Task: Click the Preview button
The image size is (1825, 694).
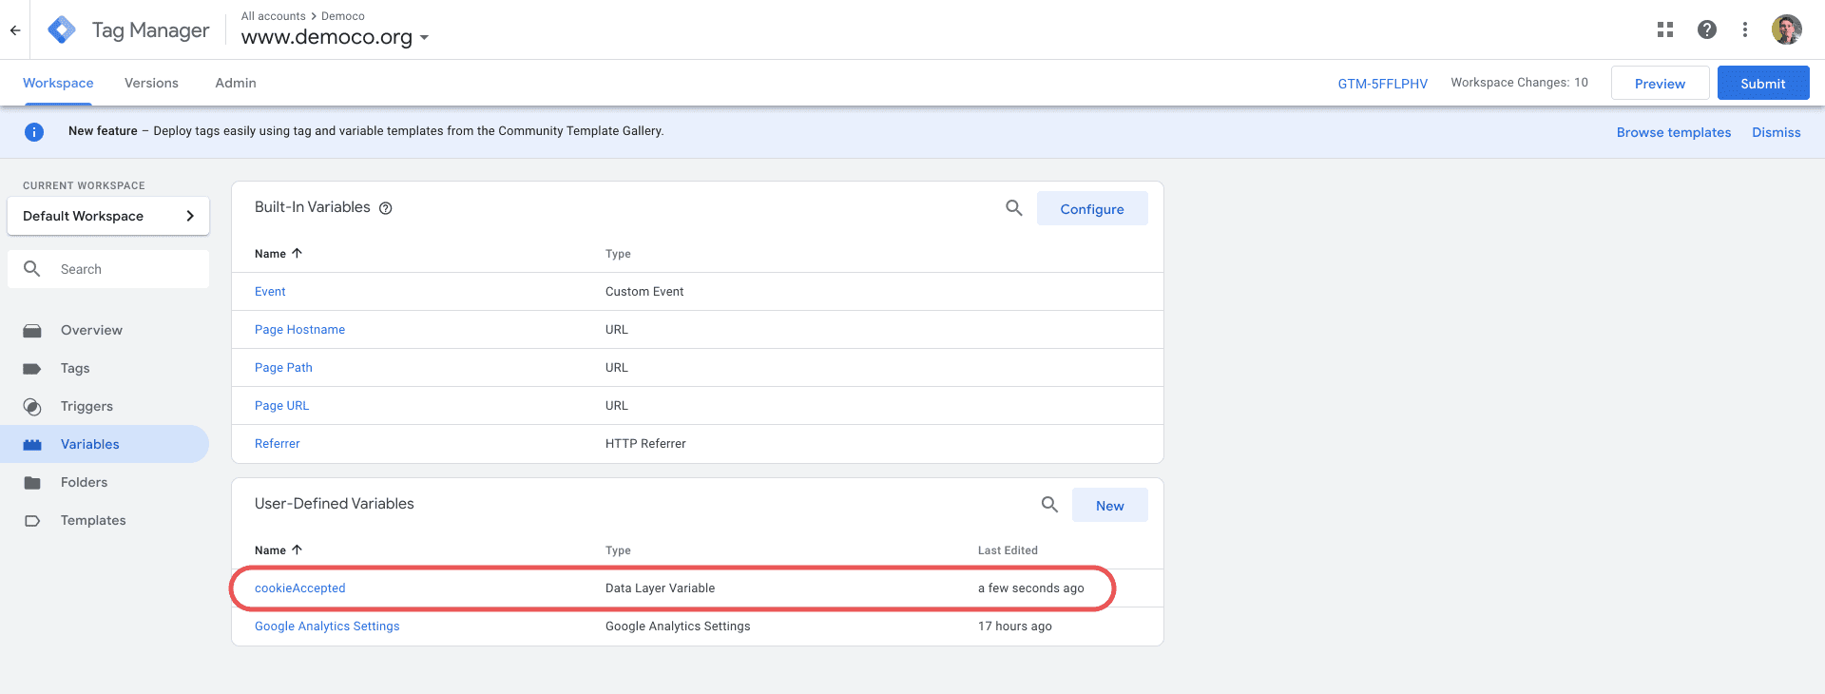Action: coord(1660,83)
